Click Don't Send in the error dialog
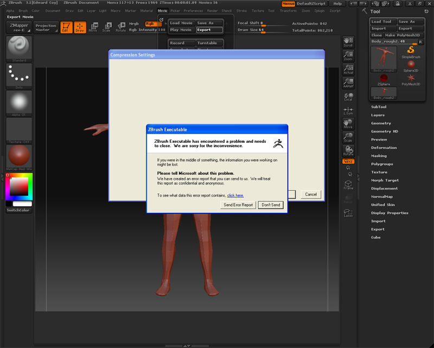434x348 pixels. (x=271, y=205)
